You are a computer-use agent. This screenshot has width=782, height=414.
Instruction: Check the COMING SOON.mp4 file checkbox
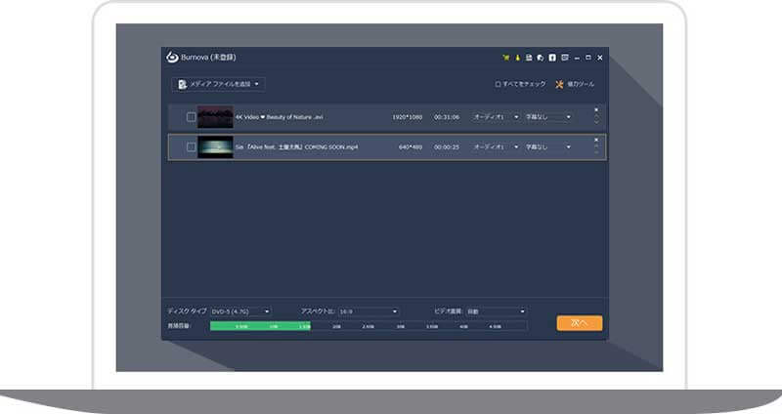[x=192, y=147]
